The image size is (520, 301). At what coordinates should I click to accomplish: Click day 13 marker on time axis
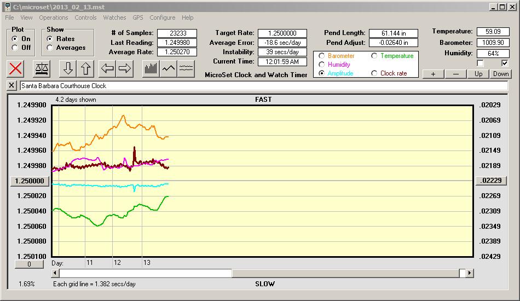click(x=147, y=263)
